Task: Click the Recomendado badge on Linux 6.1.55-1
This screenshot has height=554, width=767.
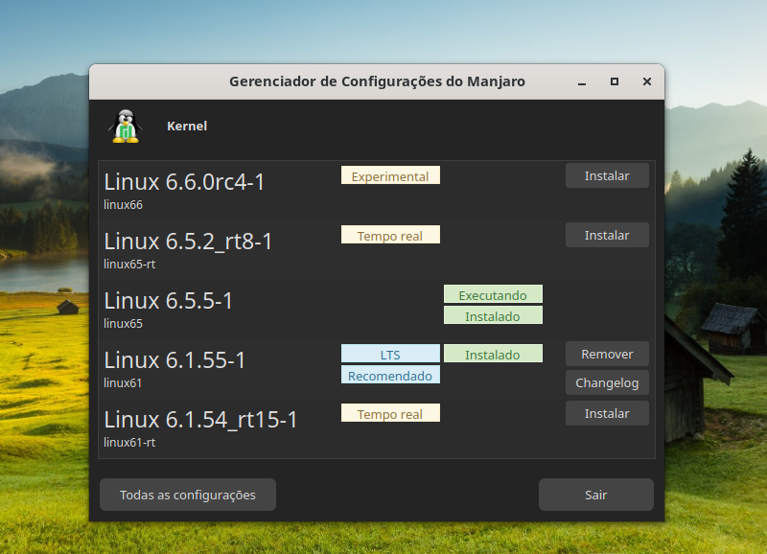Action: pyautogui.click(x=390, y=375)
